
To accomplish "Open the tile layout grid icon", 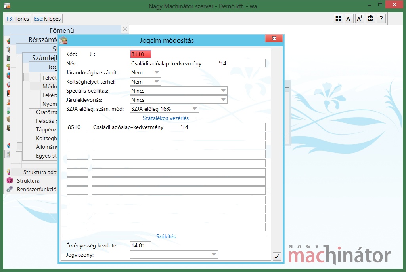I will pyautogui.click(x=338, y=19).
